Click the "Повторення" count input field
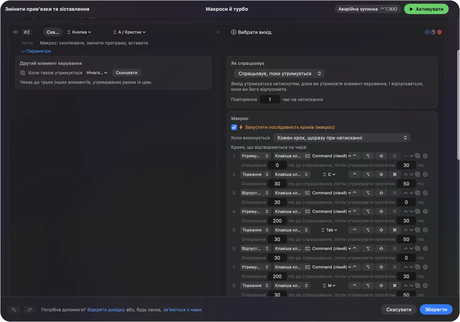Screen dimensions: 460x322 tap(270, 99)
